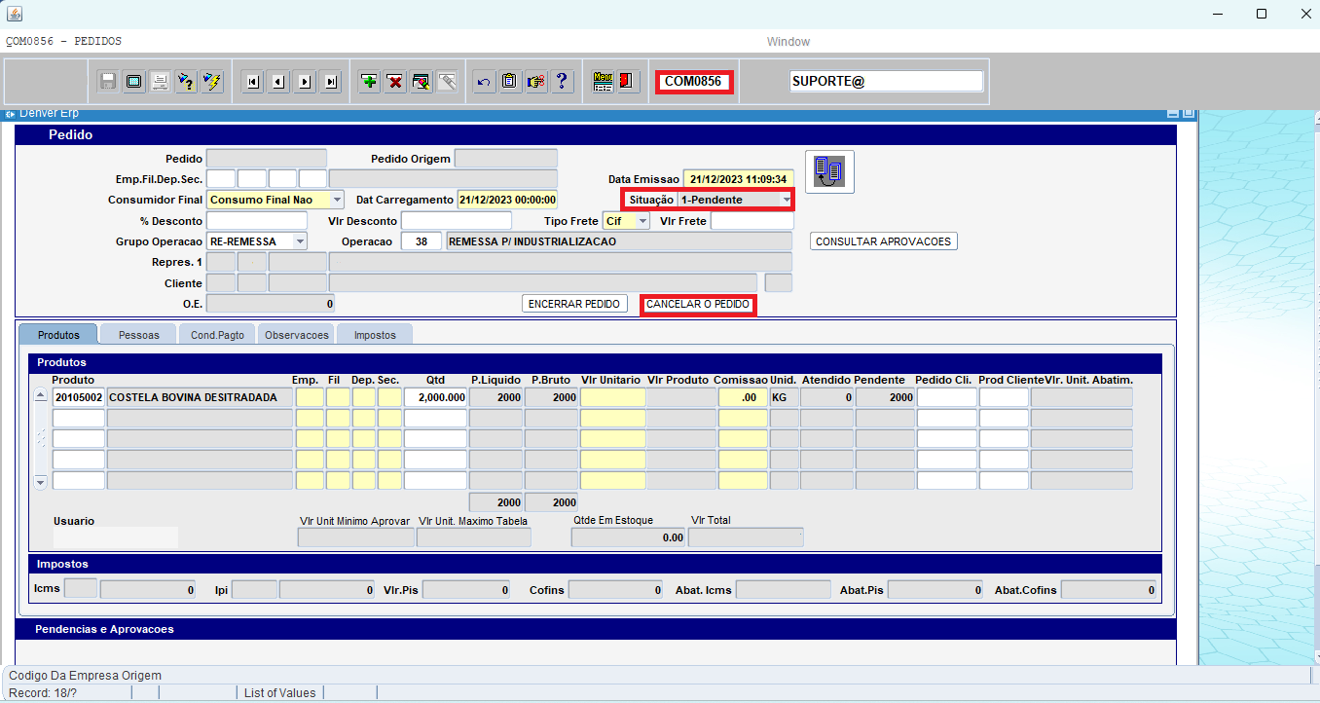
Task: Click the products grid up arrow
Action: pyautogui.click(x=40, y=396)
